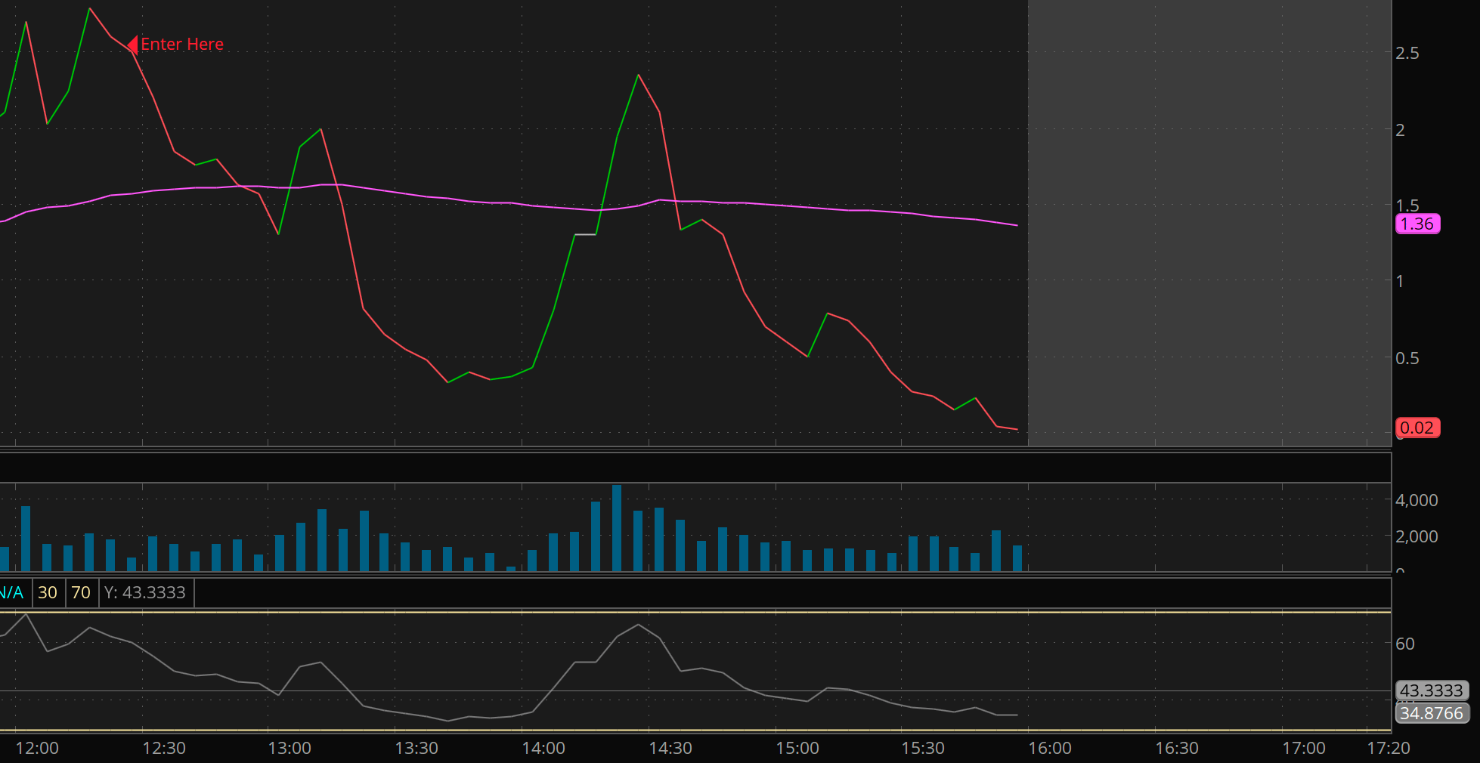Click the 4,000 volume axis label
The width and height of the screenshot is (1480, 763).
[x=1417, y=500]
